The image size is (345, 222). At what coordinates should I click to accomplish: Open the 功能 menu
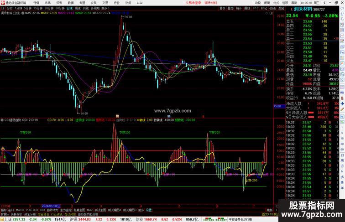258,3
